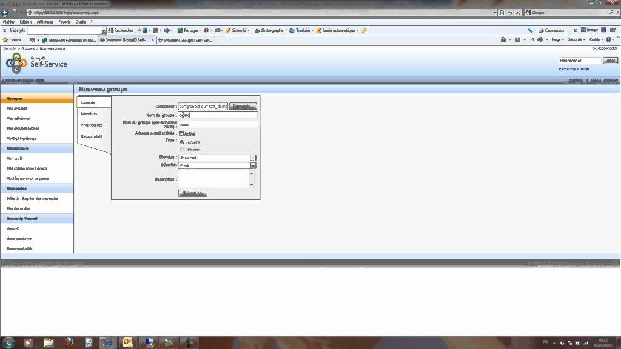Click the wrench settings icon on Google toolbar

pyautogui.click(x=530, y=30)
